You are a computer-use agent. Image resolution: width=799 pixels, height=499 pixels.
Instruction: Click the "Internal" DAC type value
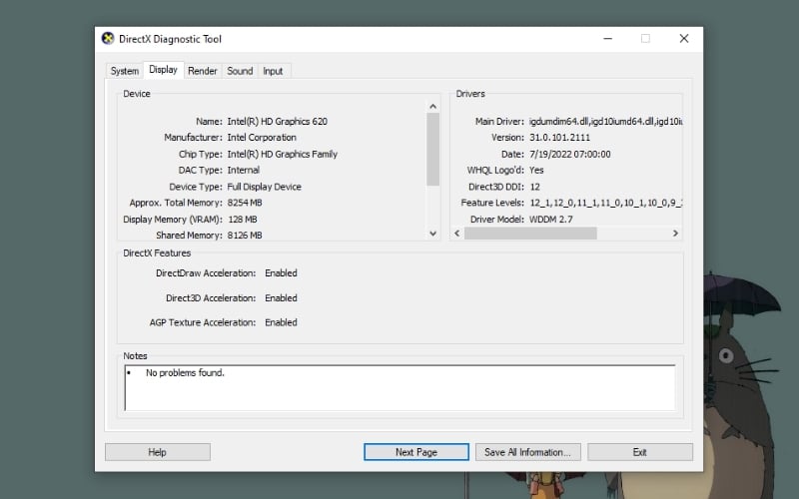(x=243, y=170)
